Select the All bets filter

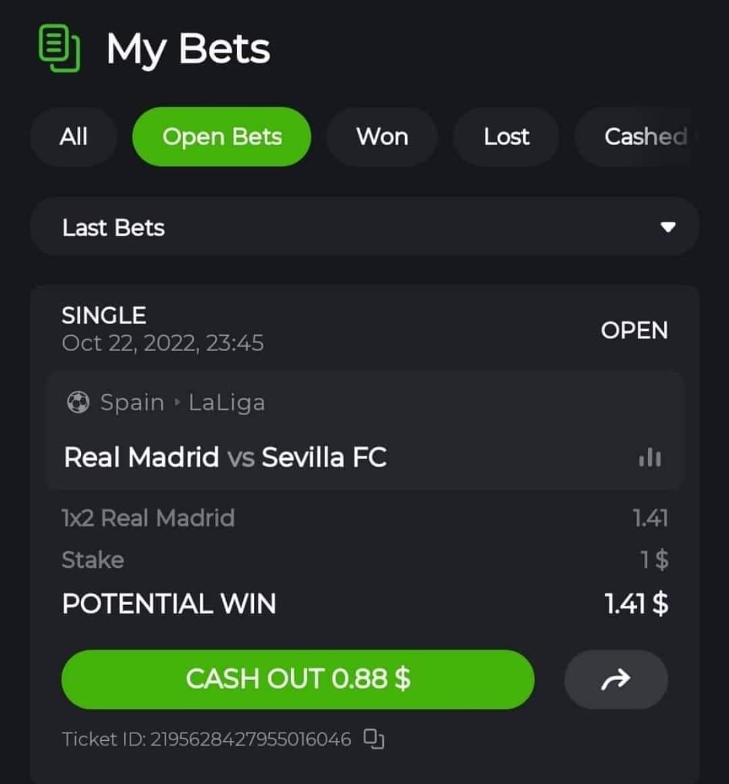[x=74, y=136]
